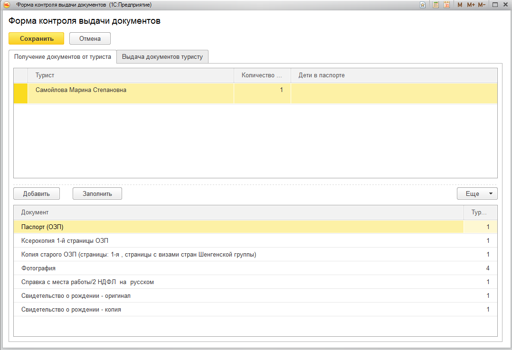Screen dimensions: 512x350
Task: Select the Фотография document row
Action: 256,268
